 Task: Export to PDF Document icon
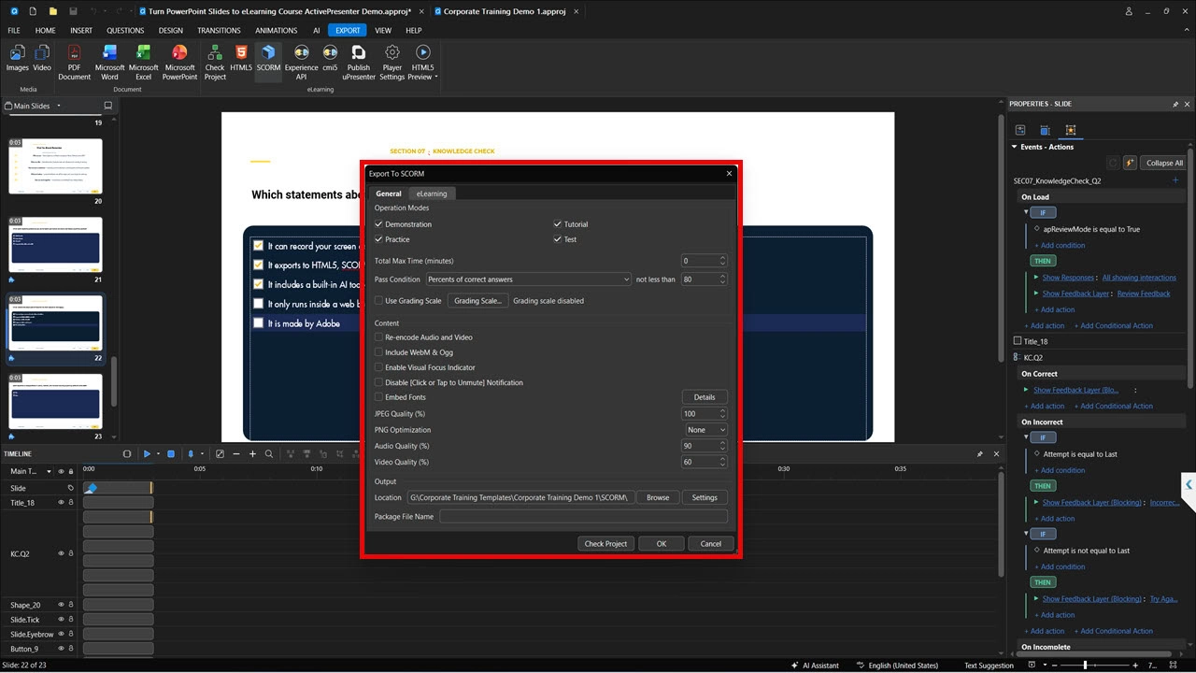75,61
